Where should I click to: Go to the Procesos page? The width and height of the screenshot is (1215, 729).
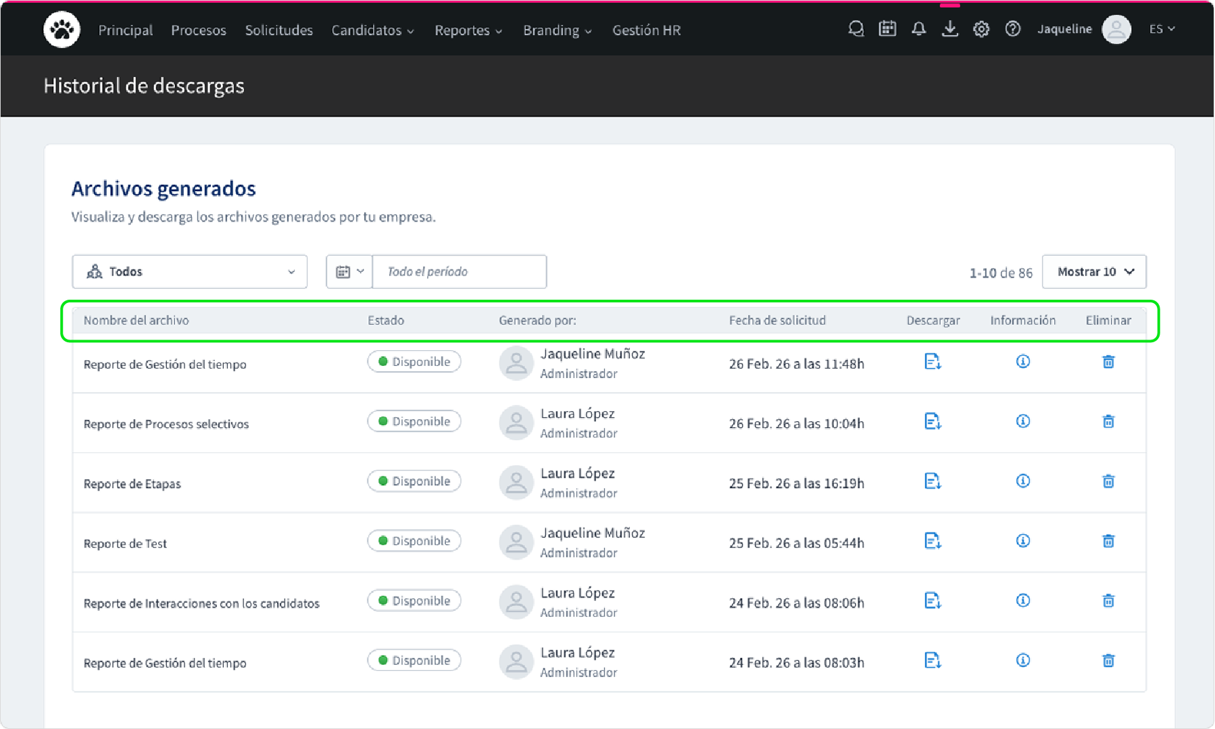click(198, 30)
